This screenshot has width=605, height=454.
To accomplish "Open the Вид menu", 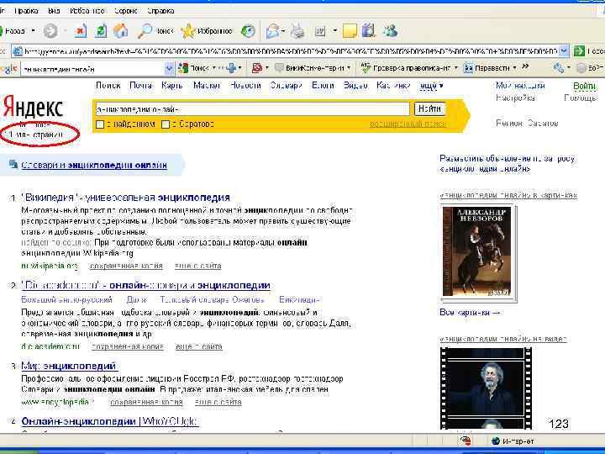I will 54,11.
